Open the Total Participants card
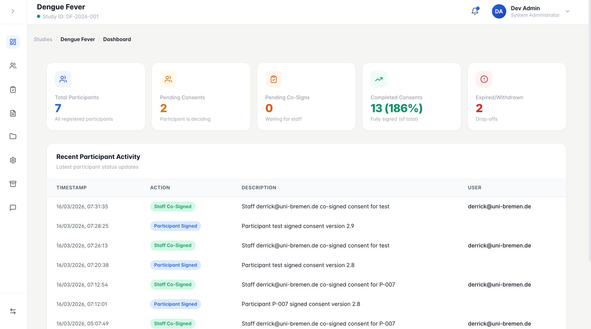Viewport: 591px width, 329px height. (x=96, y=97)
